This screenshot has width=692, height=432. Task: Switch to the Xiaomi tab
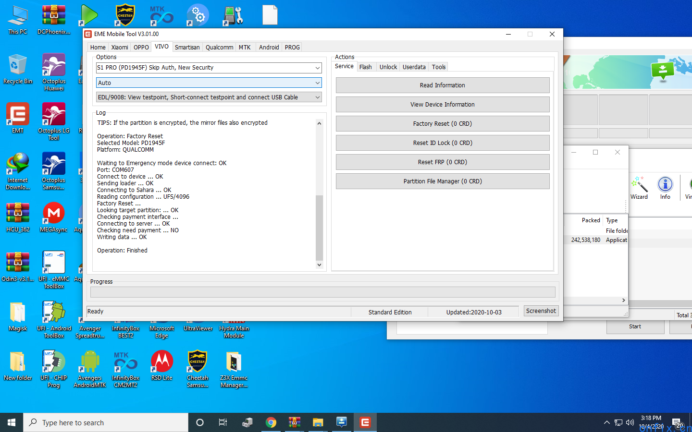pyautogui.click(x=120, y=47)
